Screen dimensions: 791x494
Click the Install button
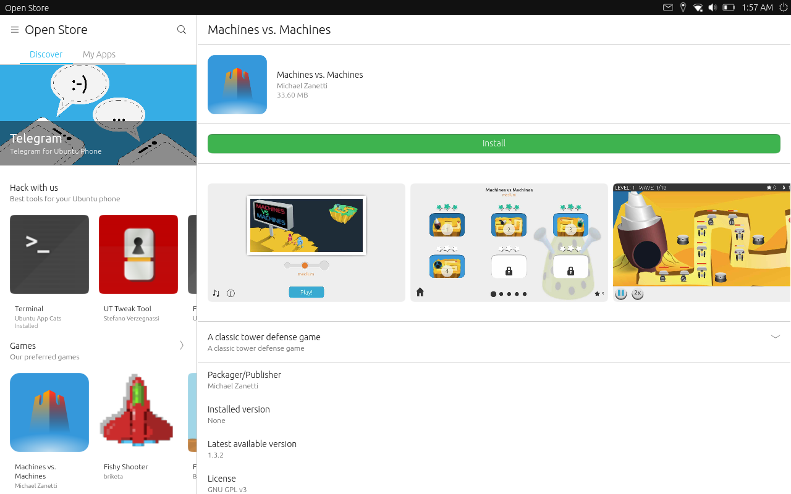pos(494,143)
